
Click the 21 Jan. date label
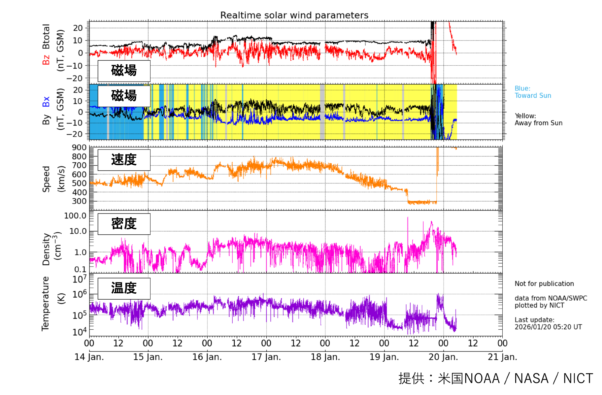coord(502,357)
